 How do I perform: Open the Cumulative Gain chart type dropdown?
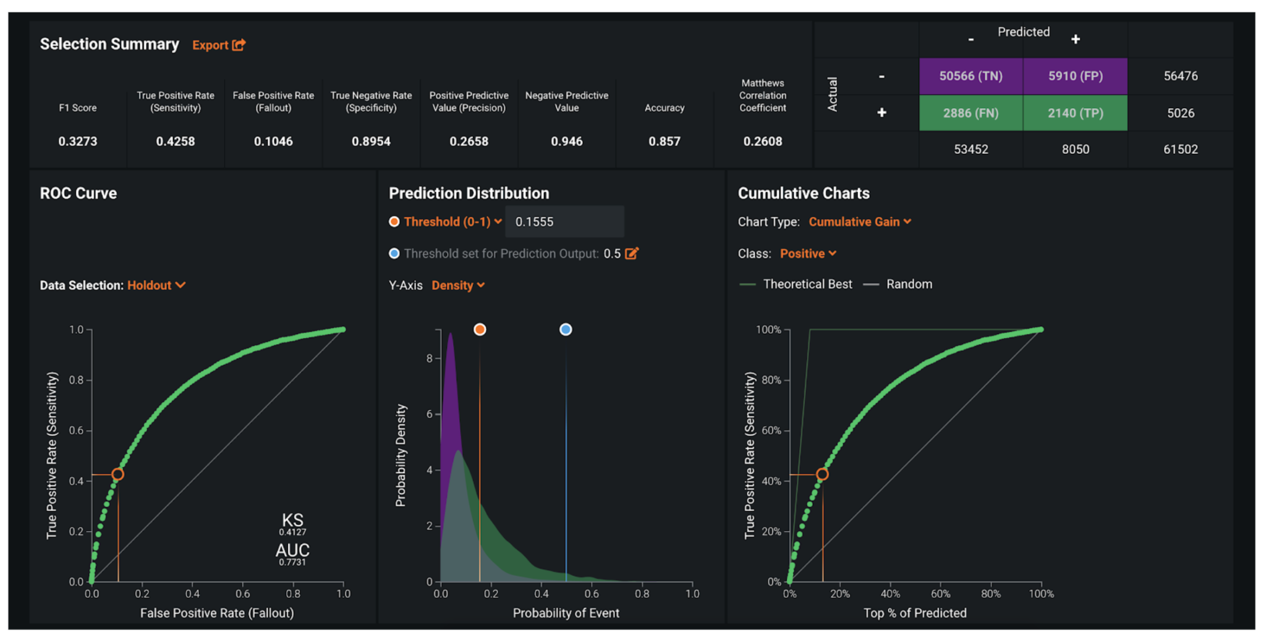[x=860, y=222]
